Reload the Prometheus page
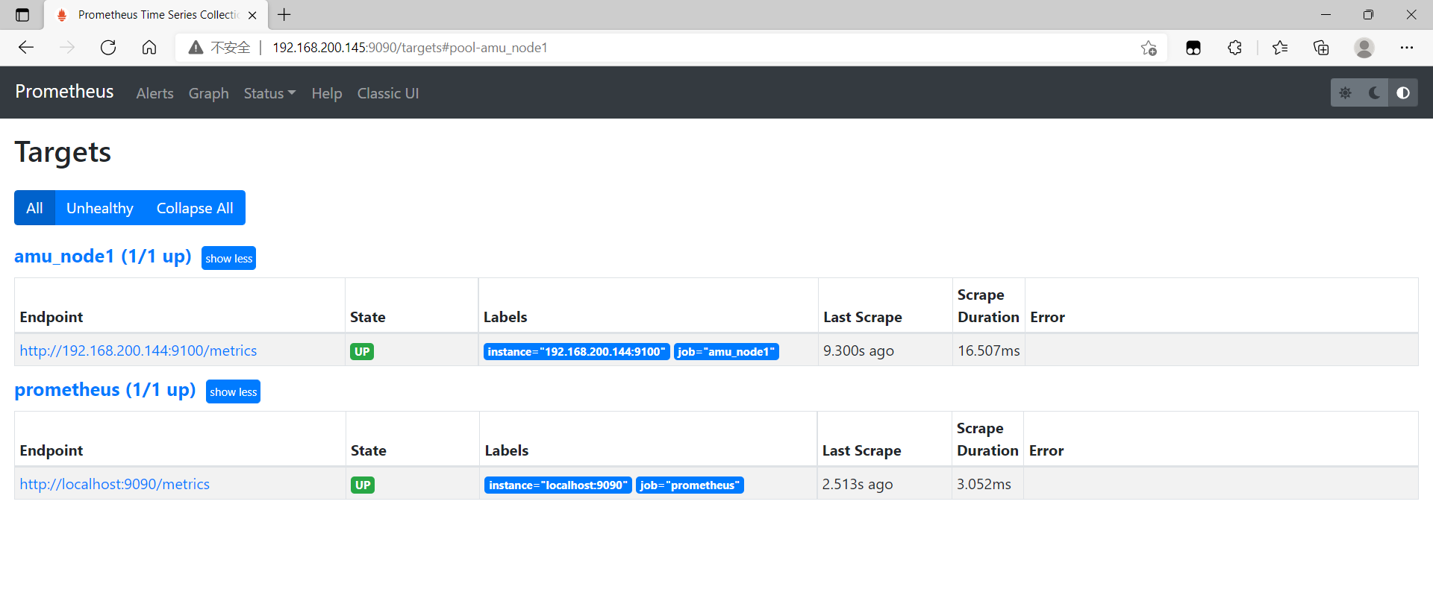Image resolution: width=1433 pixels, height=604 pixels. pos(108,48)
